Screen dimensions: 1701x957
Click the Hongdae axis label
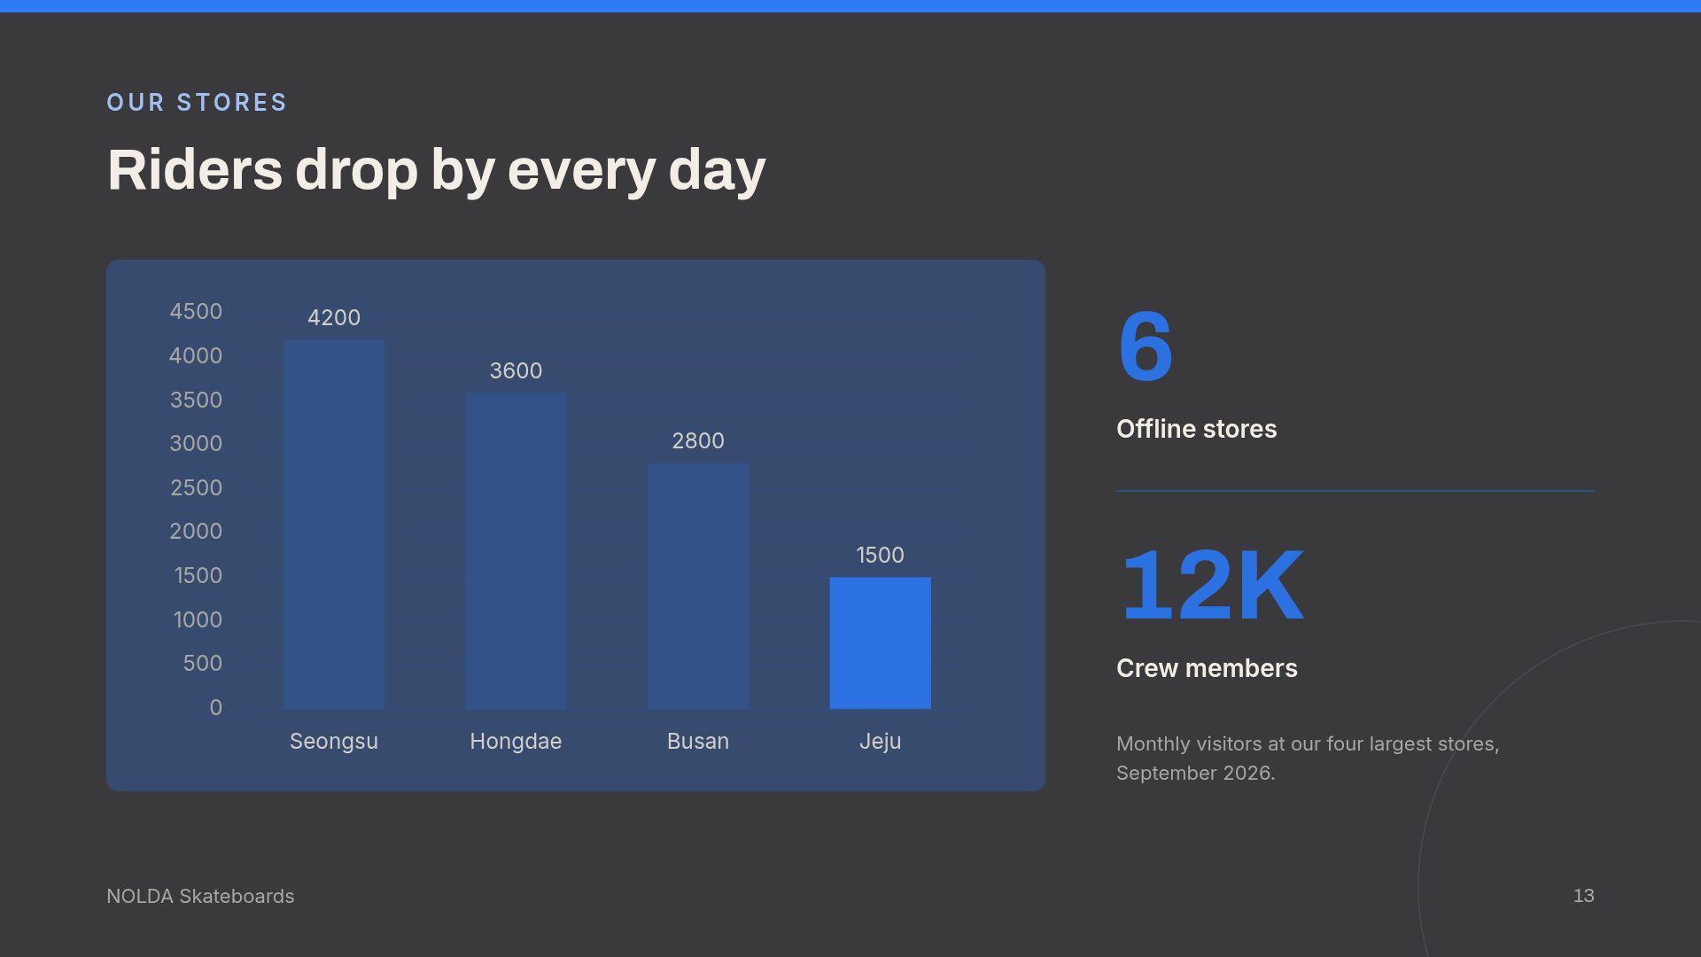click(x=516, y=742)
